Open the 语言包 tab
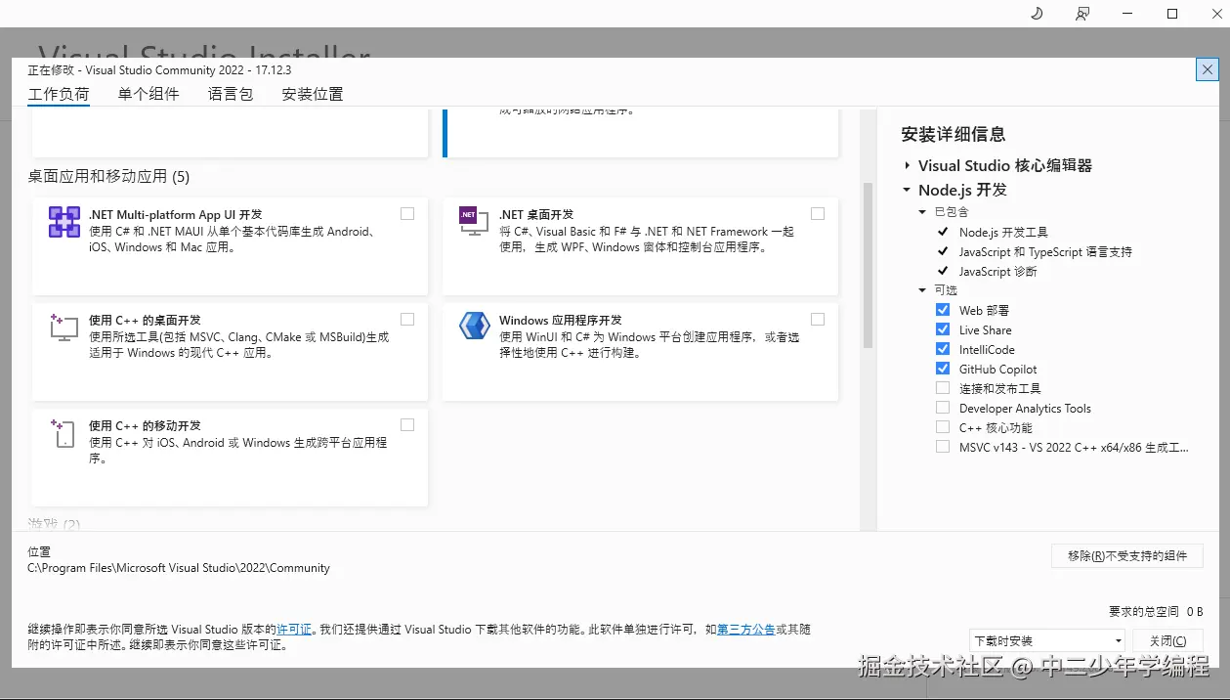This screenshot has height=700, width=1230. pos(230,93)
